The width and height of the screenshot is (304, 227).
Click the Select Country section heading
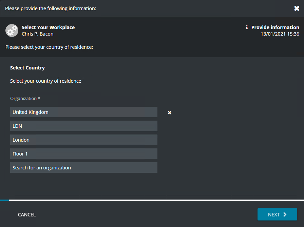[27, 68]
